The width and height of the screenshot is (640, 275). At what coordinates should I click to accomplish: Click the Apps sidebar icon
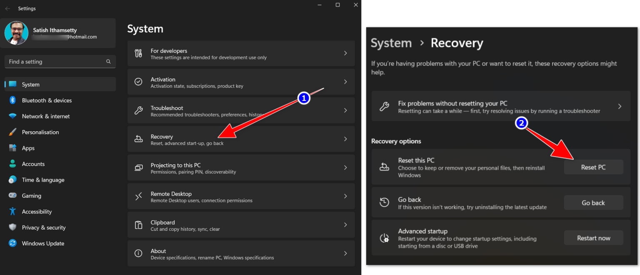pyautogui.click(x=12, y=148)
